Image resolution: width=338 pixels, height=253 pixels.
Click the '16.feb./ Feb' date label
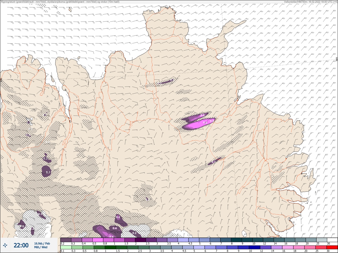(x=42, y=243)
